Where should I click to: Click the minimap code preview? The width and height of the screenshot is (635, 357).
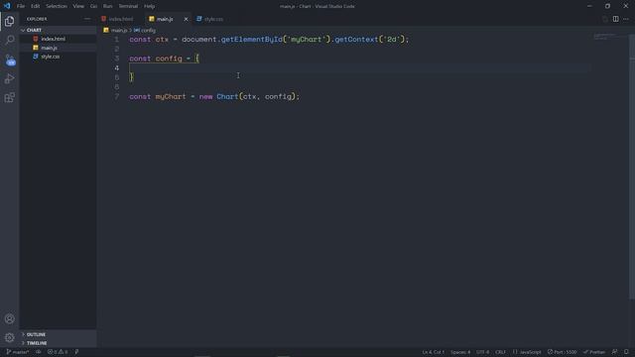(605, 38)
